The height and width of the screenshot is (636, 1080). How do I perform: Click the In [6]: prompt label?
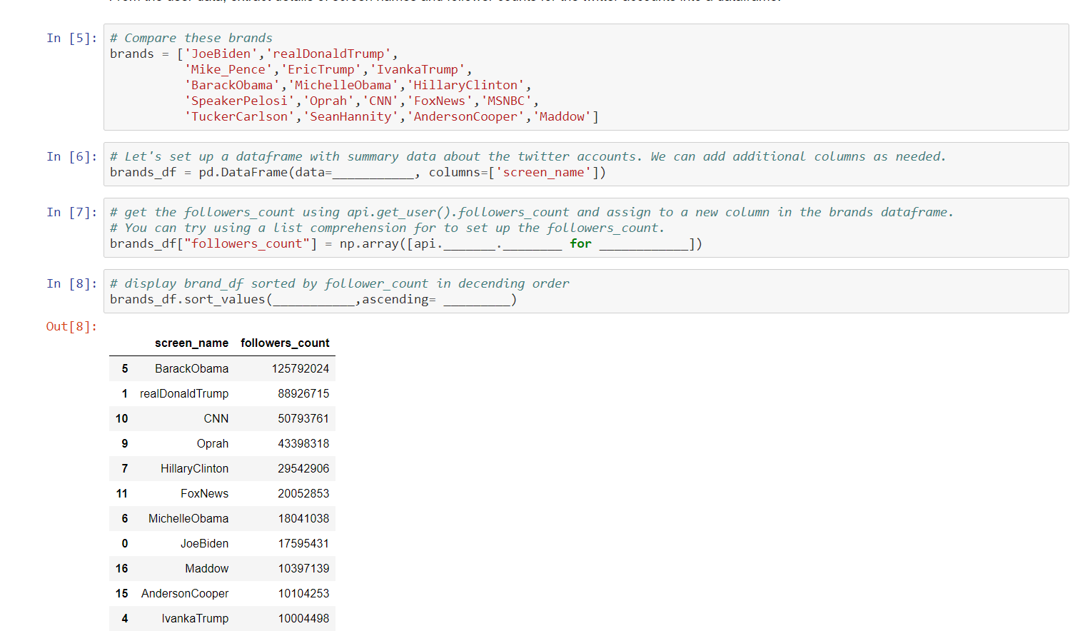(x=71, y=156)
